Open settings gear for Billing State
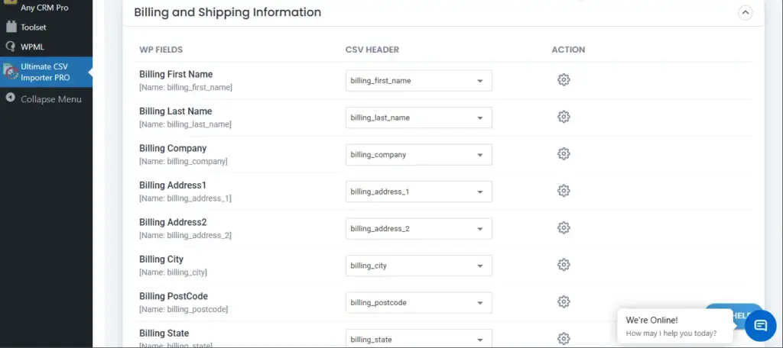 (564, 339)
